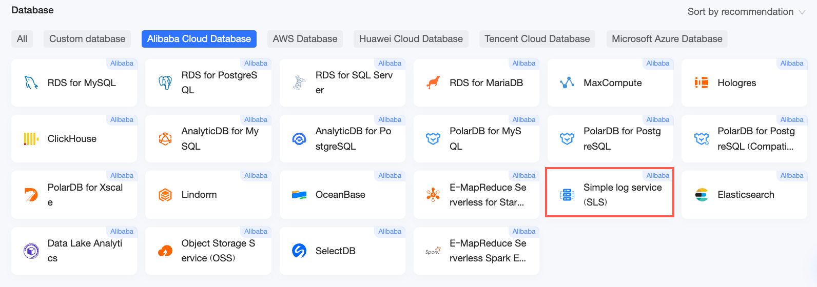Click the ClickHouse yellow bars icon
This screenshot has height=287, width=817.
click(x=31, y=139)
